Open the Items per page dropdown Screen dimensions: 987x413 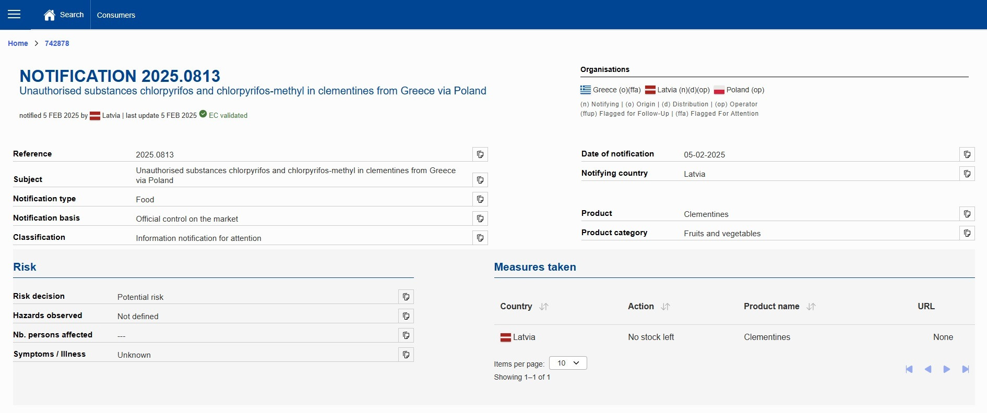point(568,363)
